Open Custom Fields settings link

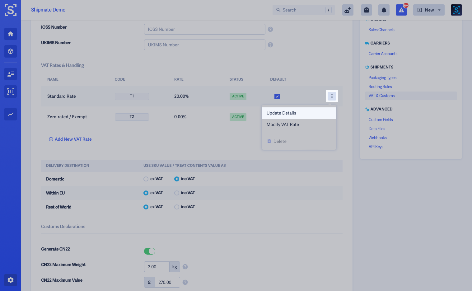[x=381, y=120]
